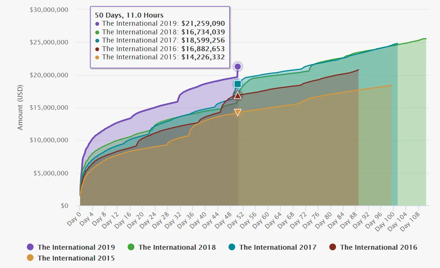Screen dimensions: 440x268
Task: Click the $0 y-axis label
Action: (65, 206)
